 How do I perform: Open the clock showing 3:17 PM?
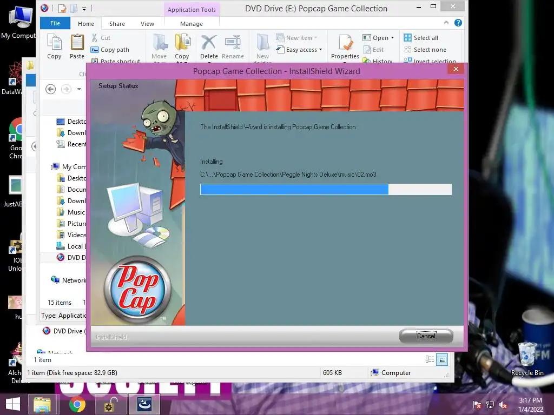530,404
